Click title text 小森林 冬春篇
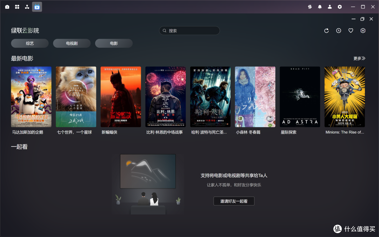Screen dimensions: 379x237 (248, 132)
